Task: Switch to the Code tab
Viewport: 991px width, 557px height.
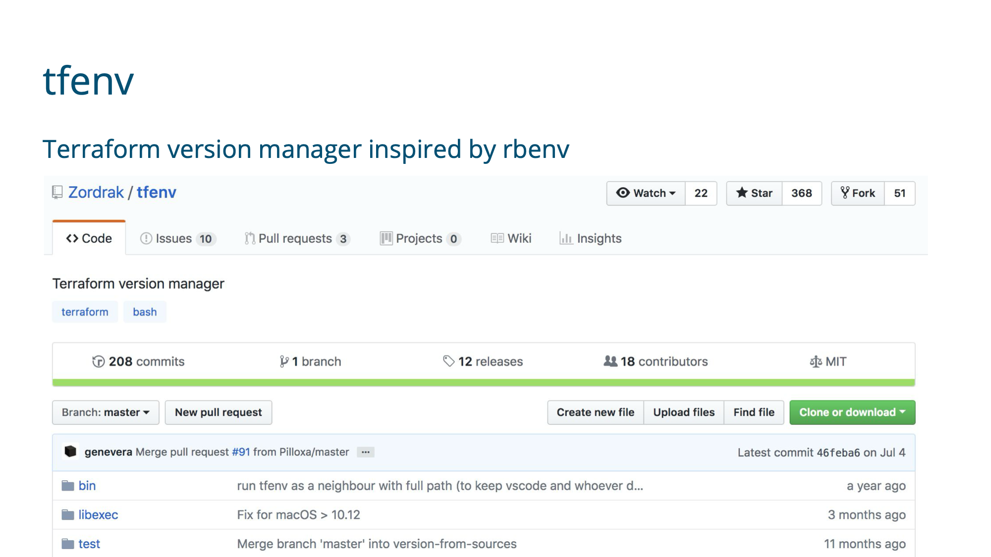Action: click(x=89, y=239)
